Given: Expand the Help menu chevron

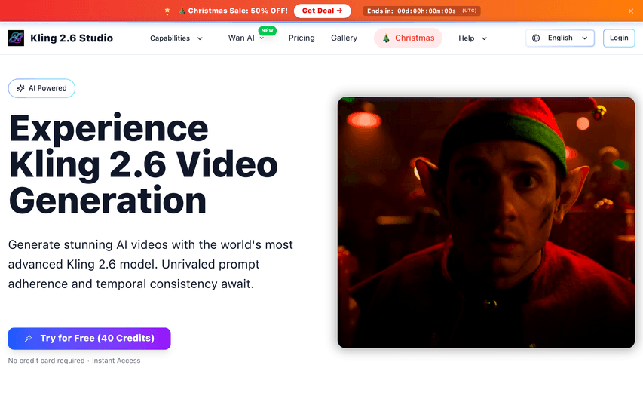Looking at the screenshot, I should [484, 38].
